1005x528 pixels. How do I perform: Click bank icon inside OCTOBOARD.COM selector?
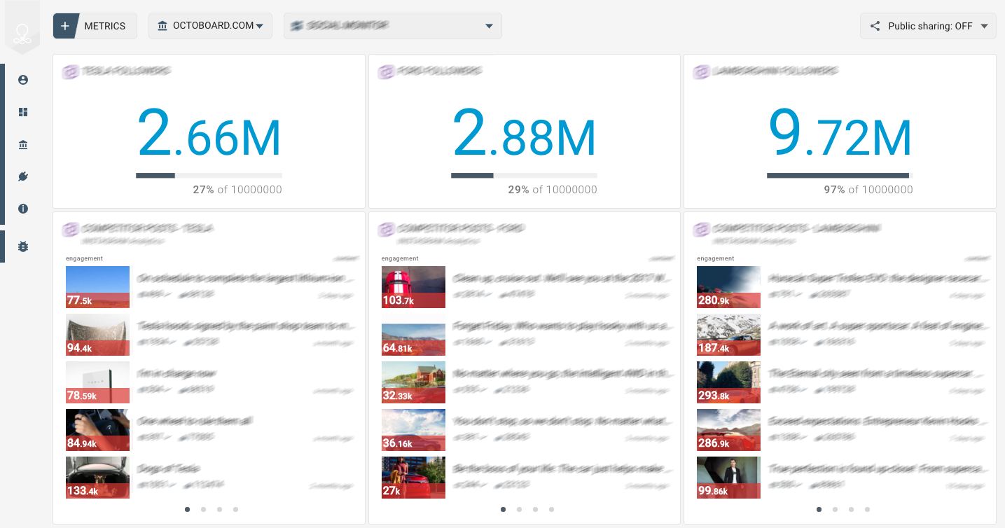[162, 26]
